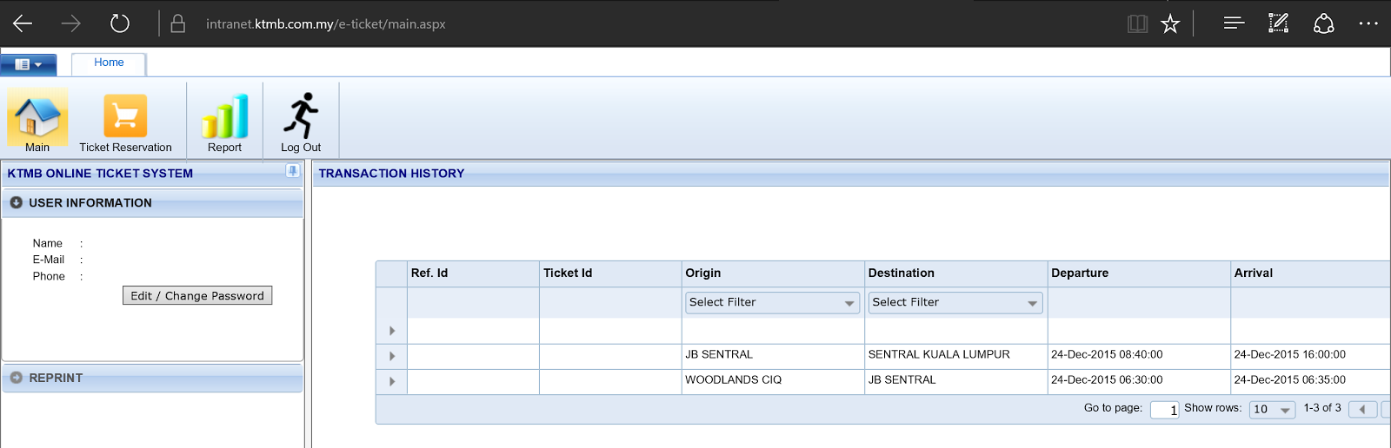The height and width of the screenshot is (448, 1391).
Task: Select the Home tab
Action: [x=109, y=63]
